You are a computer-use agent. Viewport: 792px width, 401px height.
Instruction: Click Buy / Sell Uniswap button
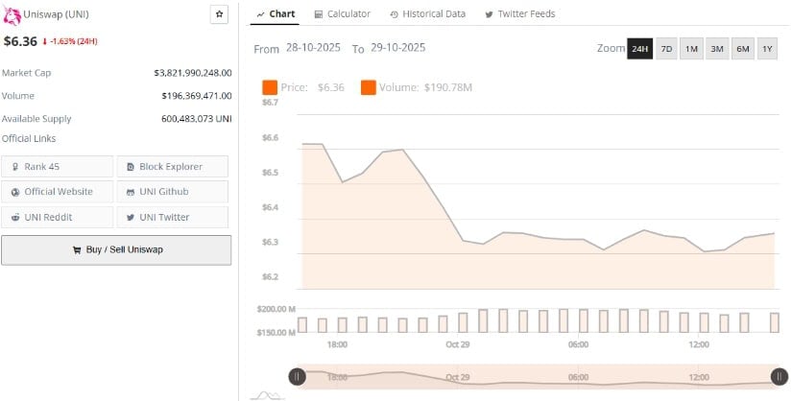click(x=116, y=249)
